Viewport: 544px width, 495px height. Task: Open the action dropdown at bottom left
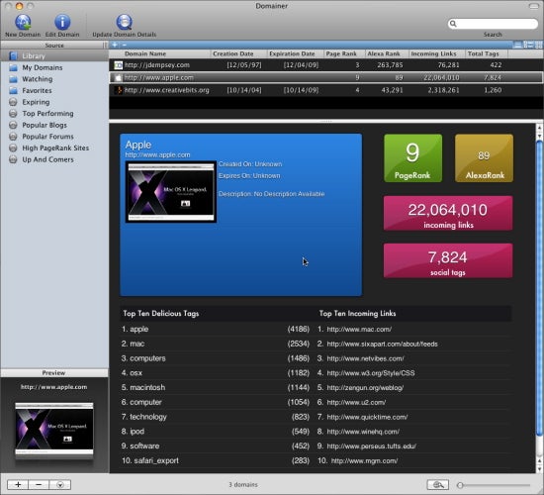tap(60, 484)
